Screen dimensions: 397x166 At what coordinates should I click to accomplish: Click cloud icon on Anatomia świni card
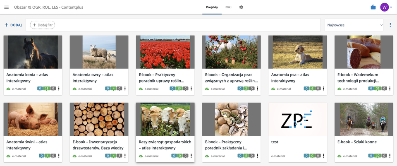8,156
